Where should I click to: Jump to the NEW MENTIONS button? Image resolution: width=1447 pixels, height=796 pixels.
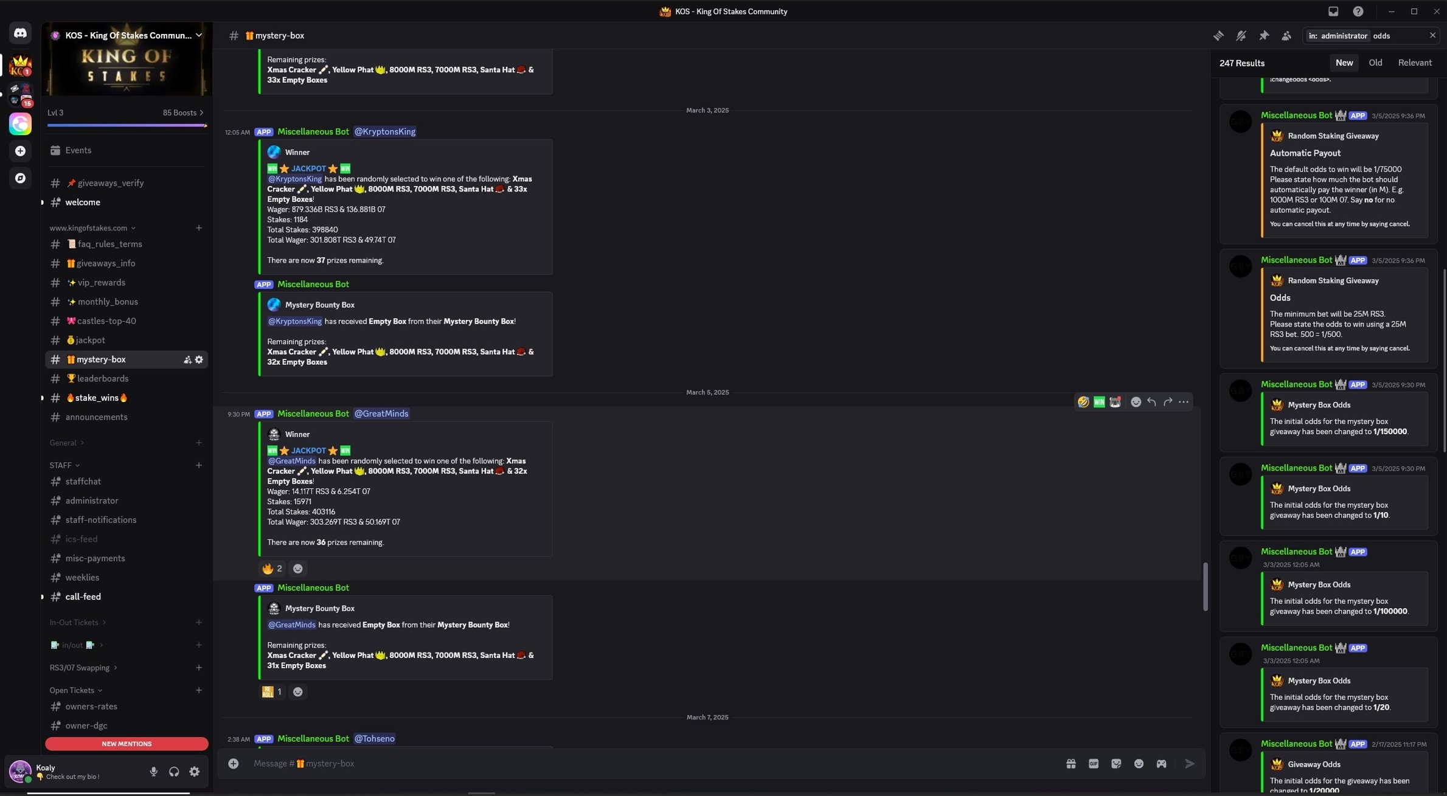[x=127, y=744]
